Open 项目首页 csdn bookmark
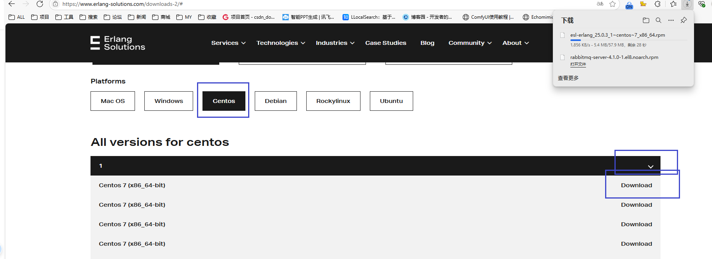The height and width of the screenshot is (259, 712). click(x=249, y=17)
